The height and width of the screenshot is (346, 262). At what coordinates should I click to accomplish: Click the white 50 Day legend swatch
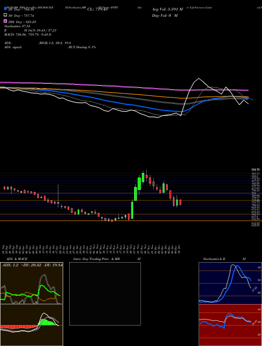[5, 15]
